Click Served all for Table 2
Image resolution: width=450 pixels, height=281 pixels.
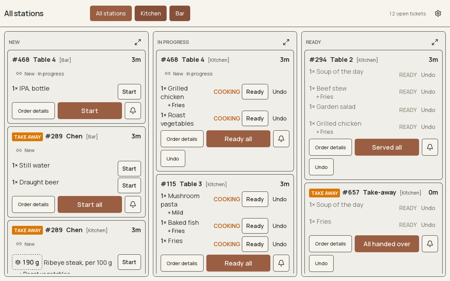pyautogui.click(x=387, y=147)
